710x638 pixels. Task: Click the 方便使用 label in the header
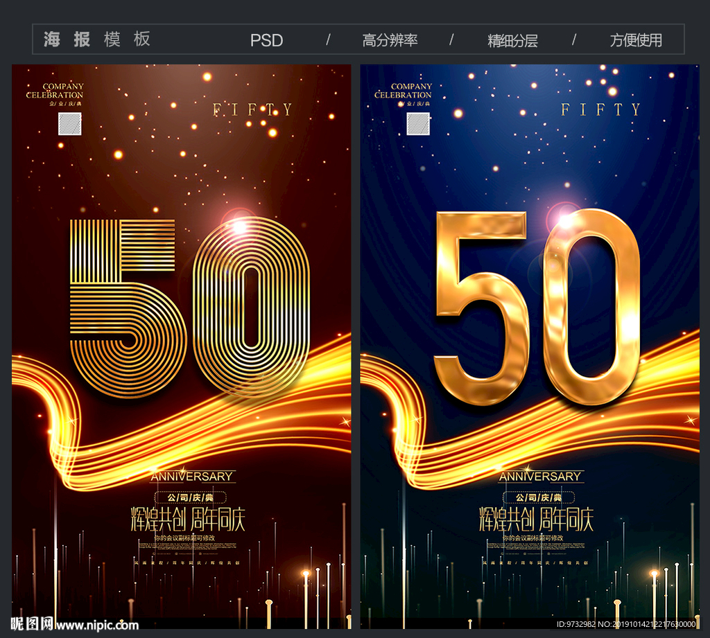tap(636, 40)
